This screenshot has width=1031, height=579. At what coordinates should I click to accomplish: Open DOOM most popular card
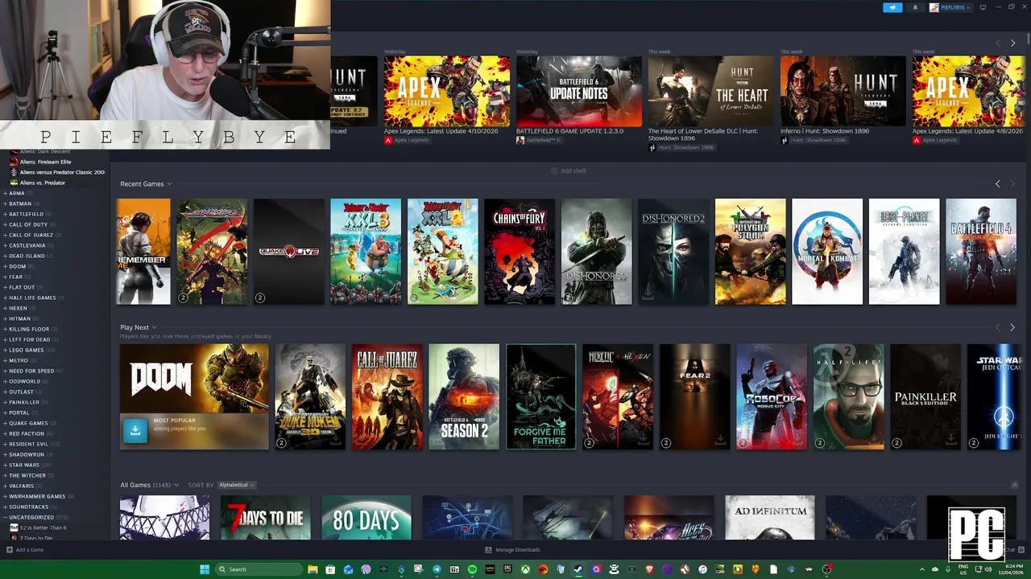194,396
